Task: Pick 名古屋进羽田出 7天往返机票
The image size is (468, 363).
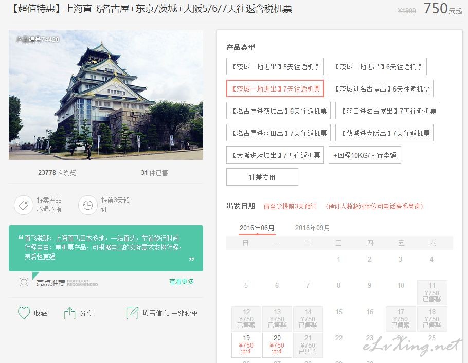Action: [x=278, y=133]
